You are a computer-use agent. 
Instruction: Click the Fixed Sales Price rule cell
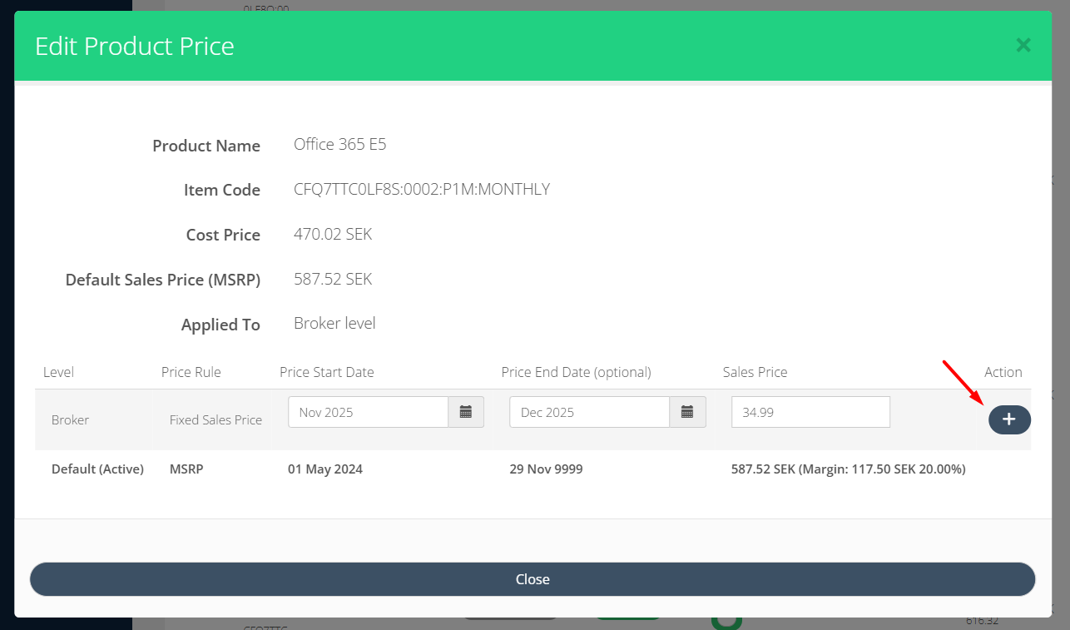tap(215, 420)
